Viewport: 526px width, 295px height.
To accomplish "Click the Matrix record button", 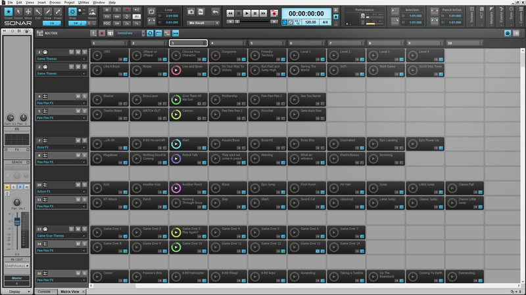I will point(102,33).
